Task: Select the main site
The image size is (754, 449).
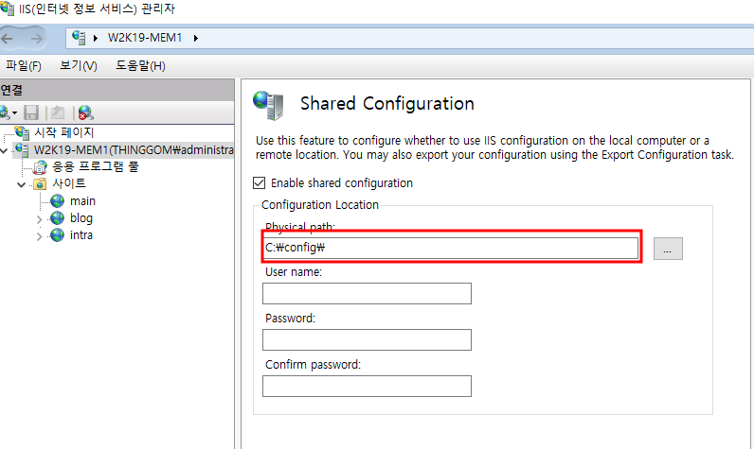Action: (82, 201)
